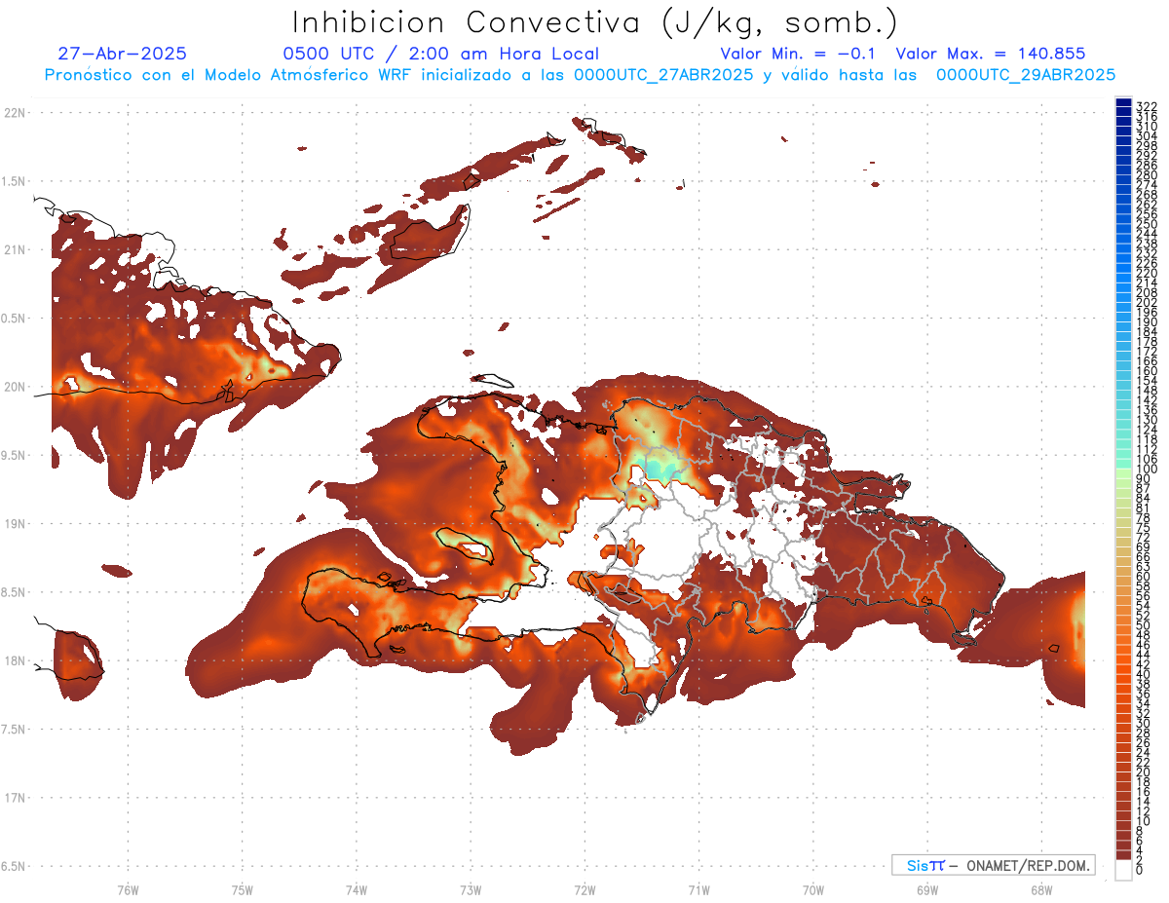Click the '17N' latitude label

tap(15, 798)
